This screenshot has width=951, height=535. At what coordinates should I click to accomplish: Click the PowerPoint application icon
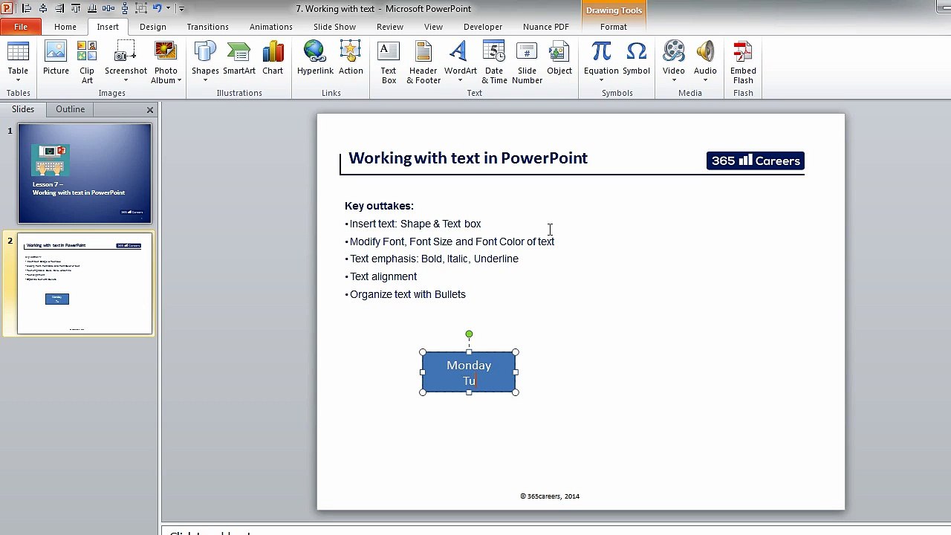(7, 8)
